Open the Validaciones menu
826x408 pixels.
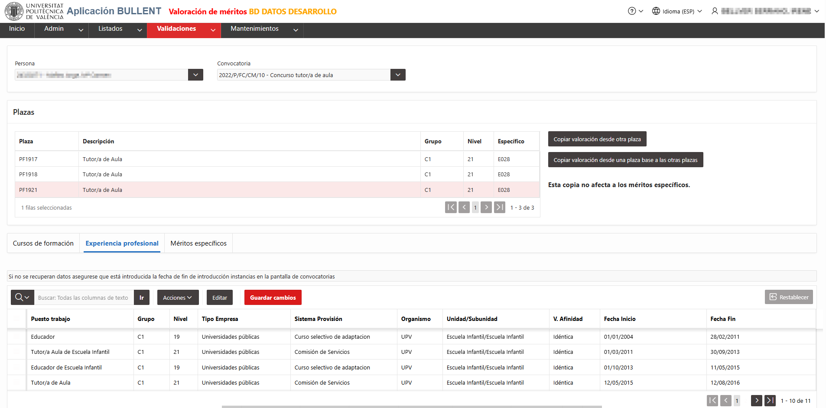click(184, 29)
